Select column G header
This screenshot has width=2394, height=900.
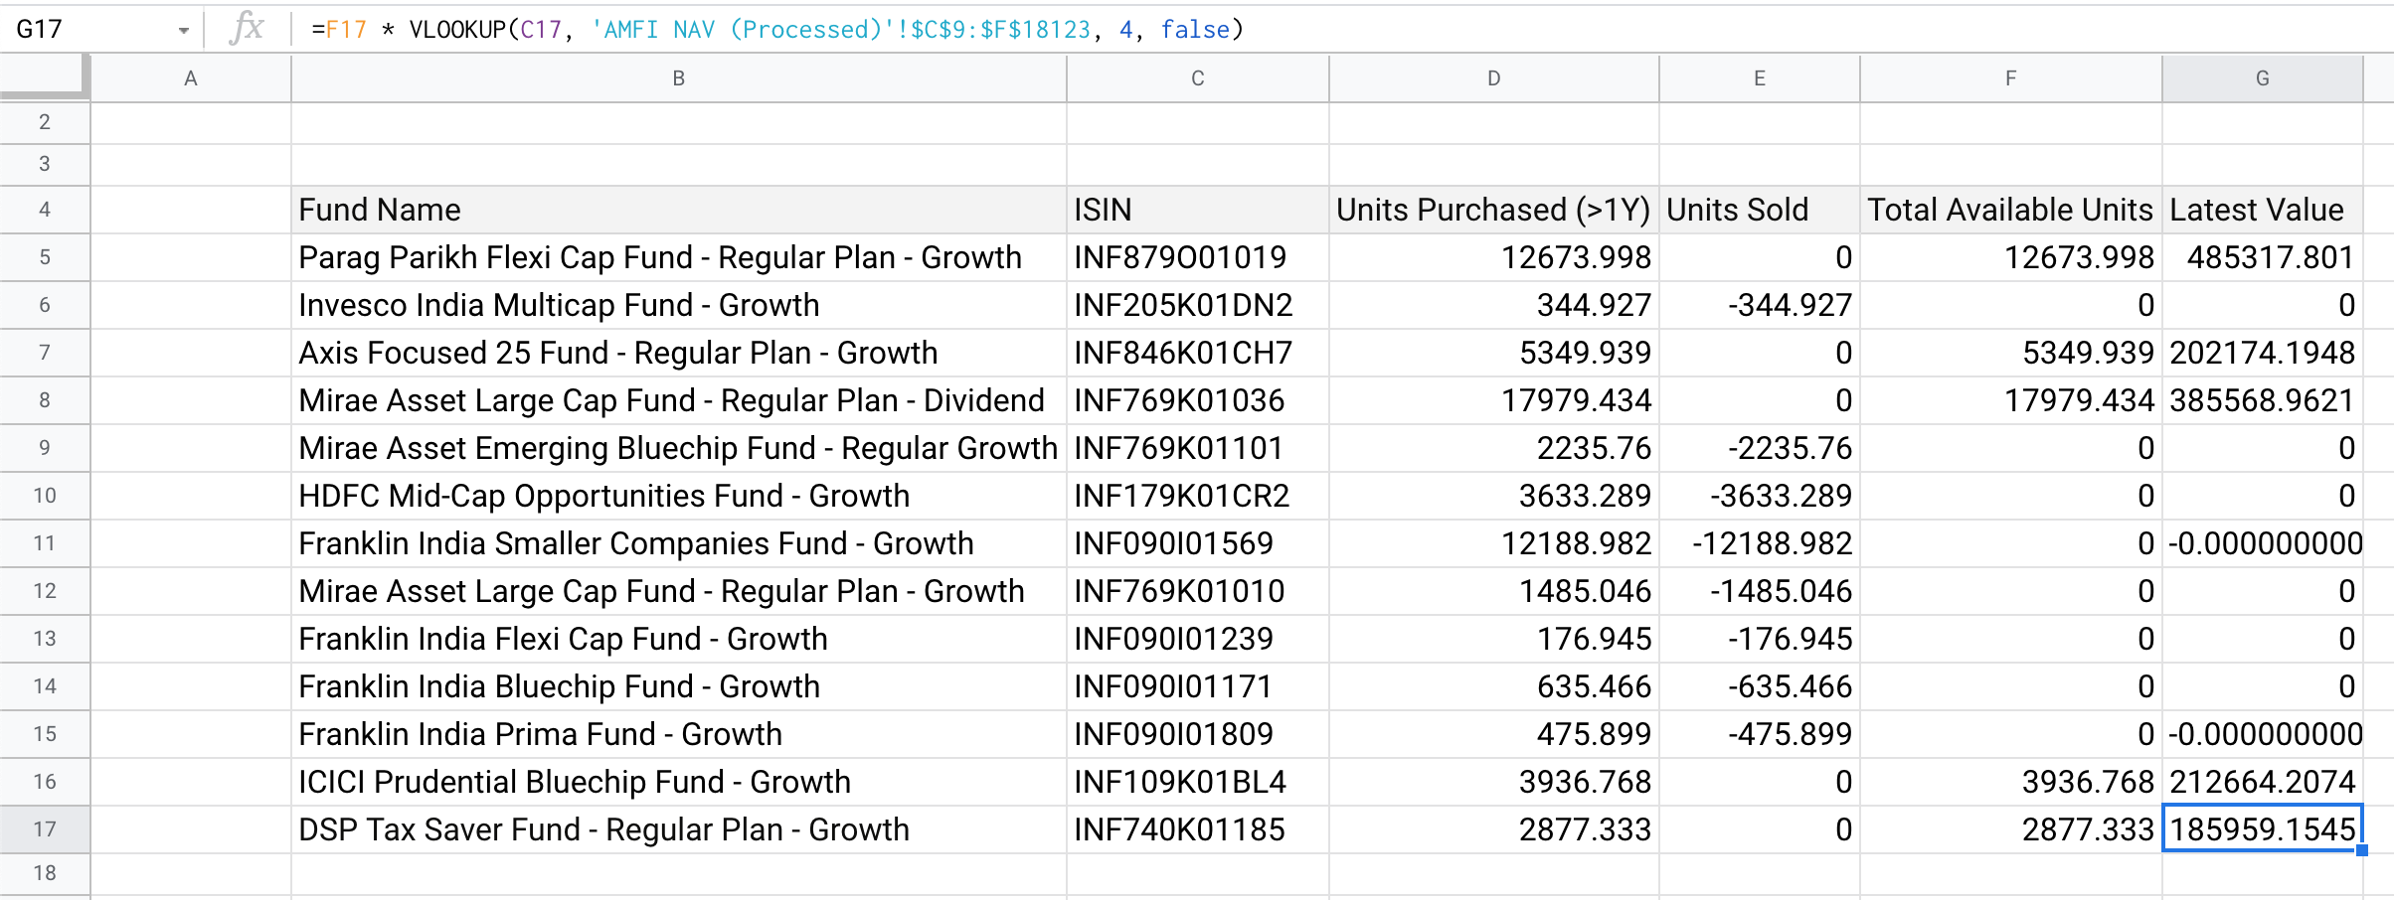(x=2263, y=78)
